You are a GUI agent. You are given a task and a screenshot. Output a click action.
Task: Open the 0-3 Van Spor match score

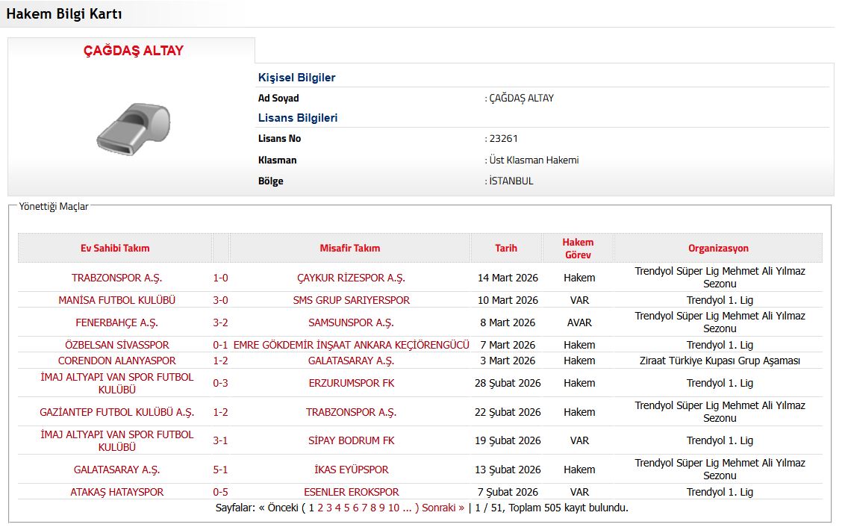[220, 383]
